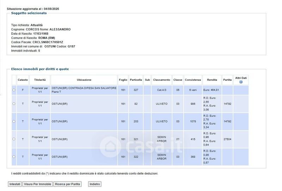Click the Ubicazione column header
This screenshot has width=282, height=191.
tap(84, 80)
